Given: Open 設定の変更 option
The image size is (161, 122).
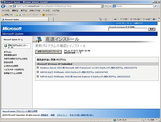Looking at the screenshot, I should click(x=8, y=62).
